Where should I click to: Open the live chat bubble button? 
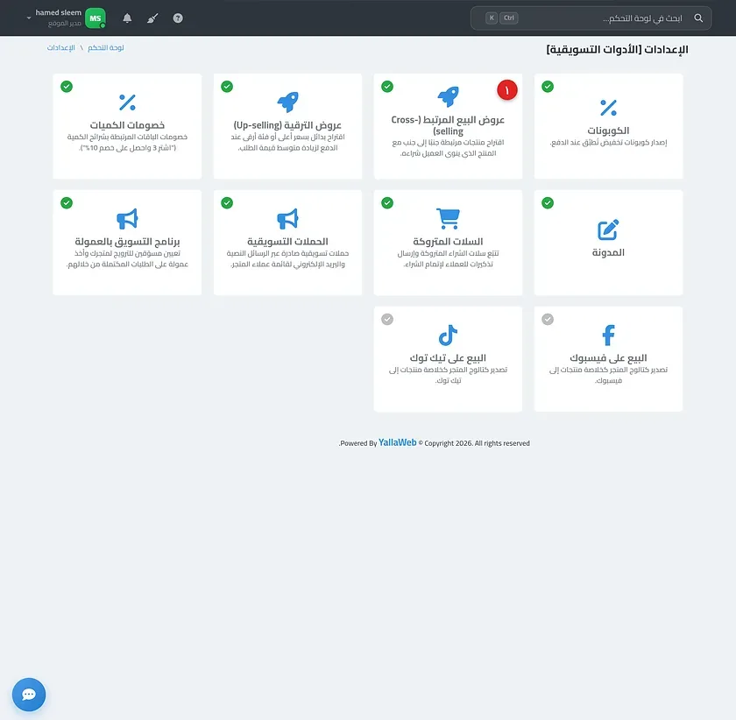(29, 695)
